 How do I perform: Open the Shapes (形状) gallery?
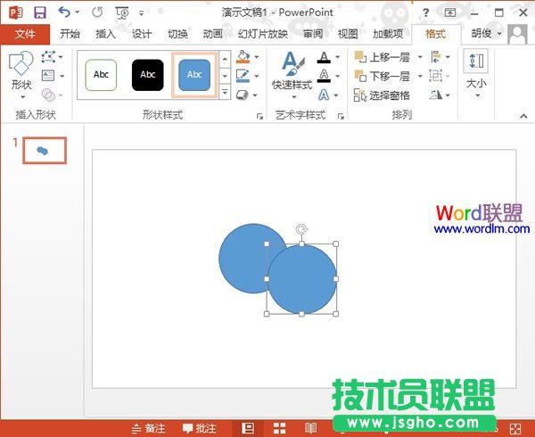pyautogui.click(x=21, y=73)
